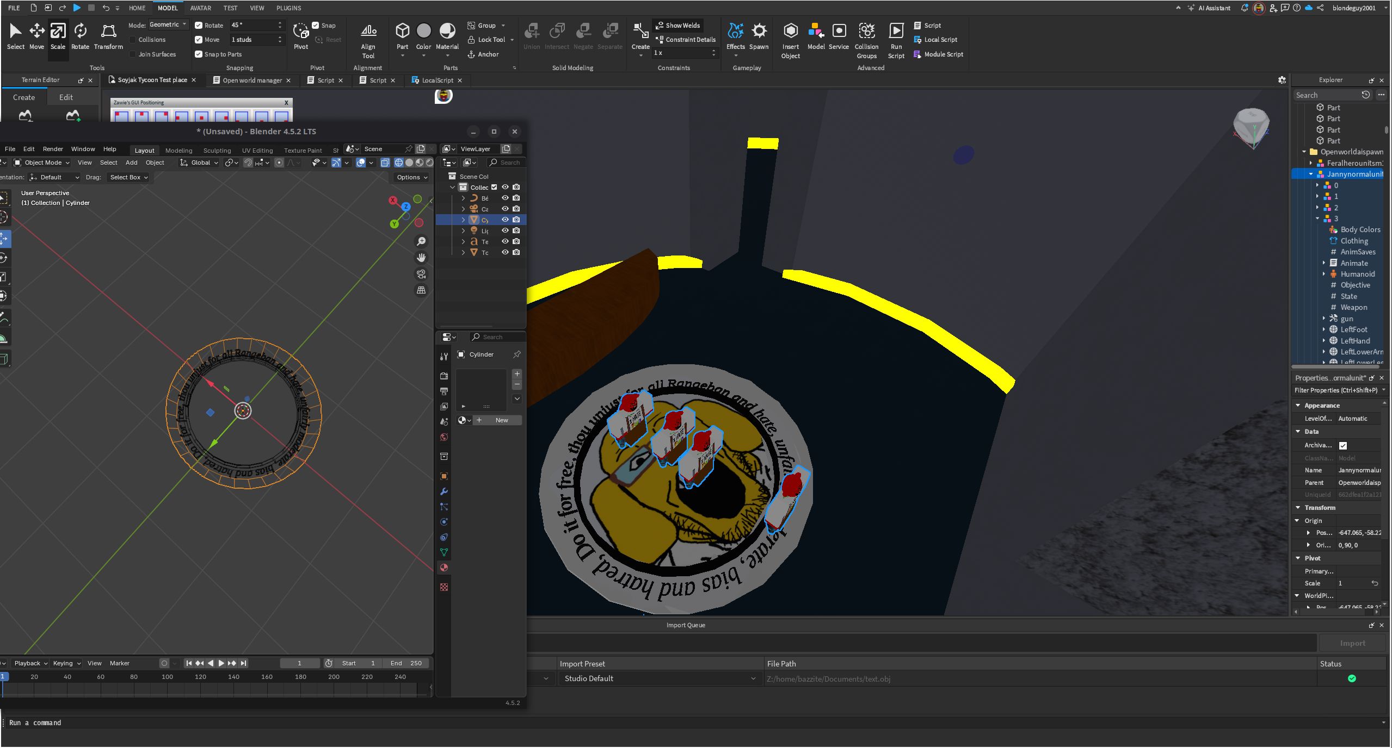Enable the Collisions checkbox
This screenshot has height=748, width=1392.
tap(132, 40)
